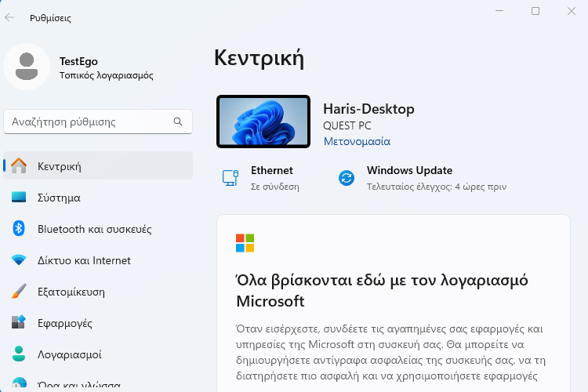Click the Μετονομασία link
The width and height of the screenshot is (588, 392).
point(357,141)
